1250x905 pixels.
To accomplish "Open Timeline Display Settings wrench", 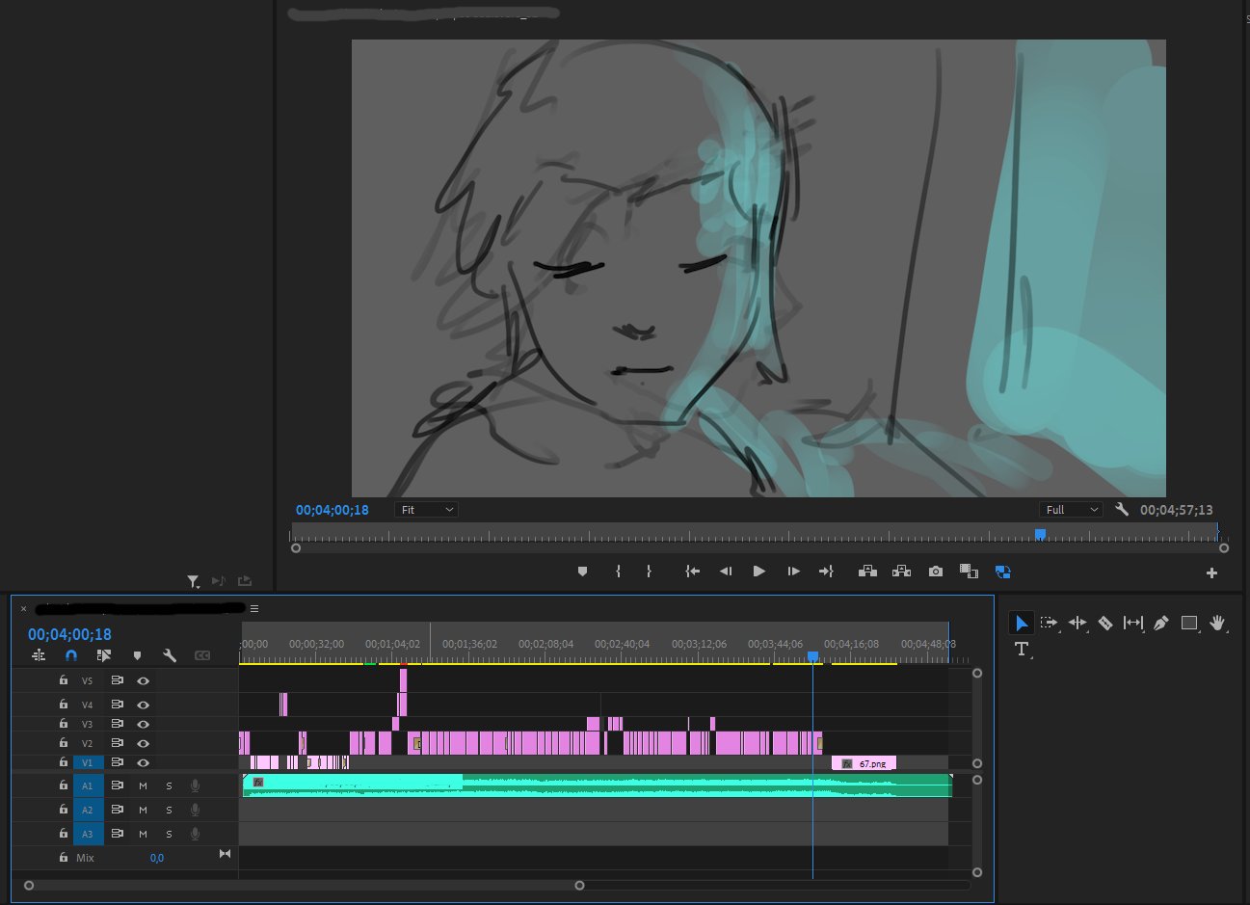I will click(170, 655).
